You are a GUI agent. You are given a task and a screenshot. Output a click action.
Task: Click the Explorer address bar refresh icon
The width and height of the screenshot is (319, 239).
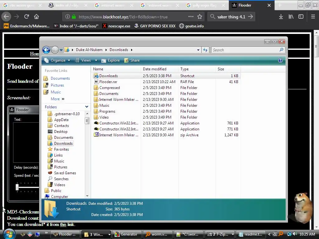pos(205,50)
